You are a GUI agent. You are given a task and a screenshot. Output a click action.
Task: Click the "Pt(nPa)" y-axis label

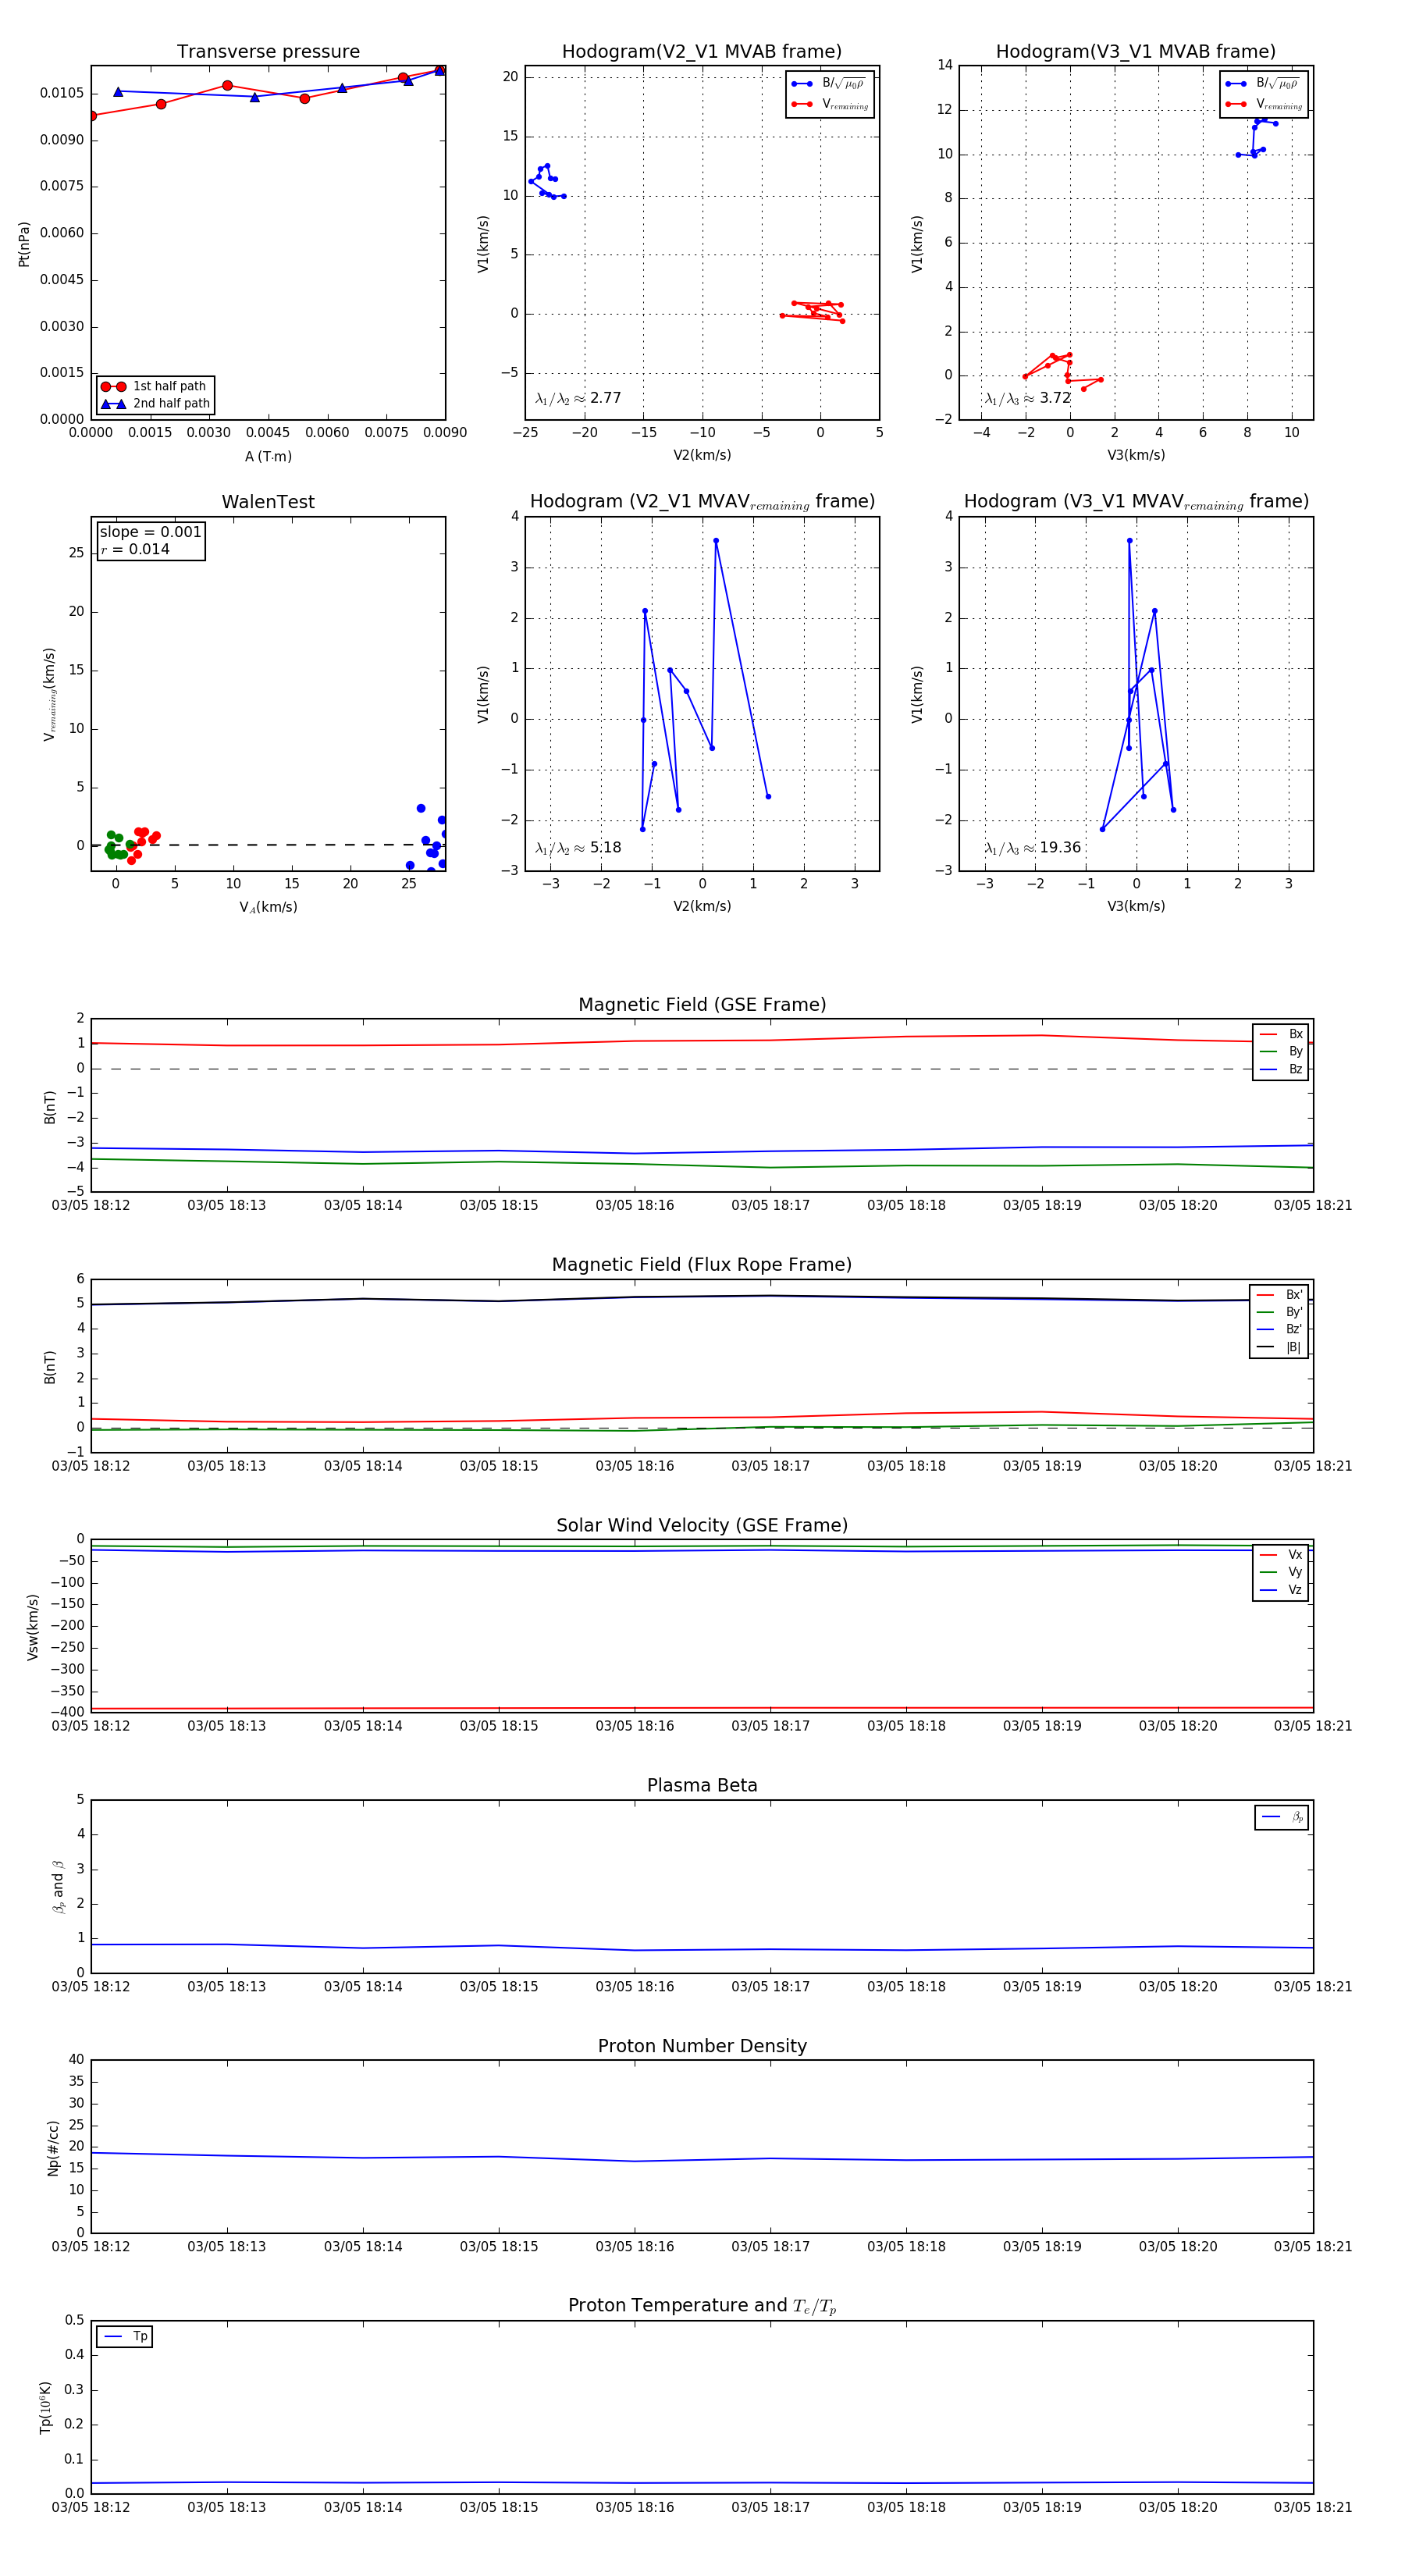point(24,244)
